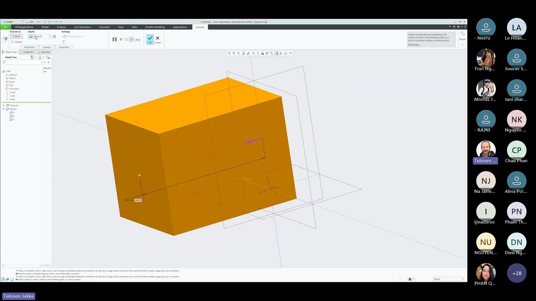
Task: Click the datum display filters icon
Action: click(272, 53)
